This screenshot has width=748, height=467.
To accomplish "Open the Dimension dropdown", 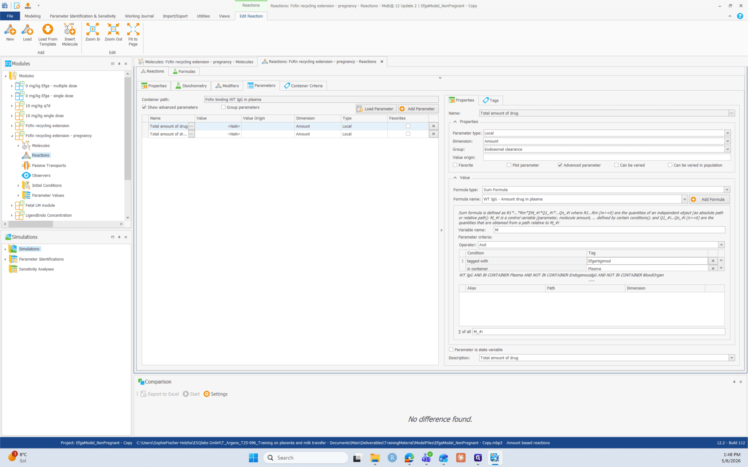I will pyautogui.click(x=727, y=141).
